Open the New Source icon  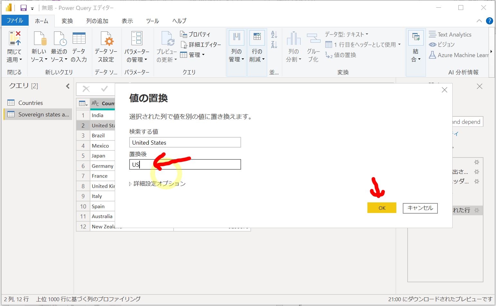(x=40, y=38)
